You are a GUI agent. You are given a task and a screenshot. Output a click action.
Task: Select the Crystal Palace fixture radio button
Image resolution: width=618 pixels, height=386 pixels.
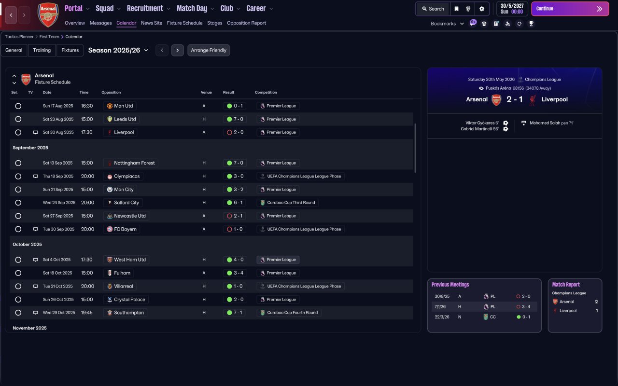pos(18,300)
